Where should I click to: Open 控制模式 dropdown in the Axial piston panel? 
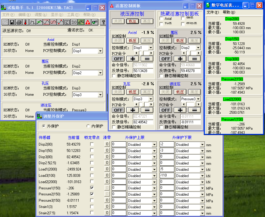151,48
